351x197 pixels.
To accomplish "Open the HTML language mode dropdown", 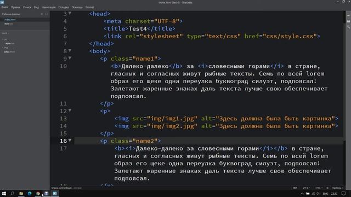I will coord(319,188).
